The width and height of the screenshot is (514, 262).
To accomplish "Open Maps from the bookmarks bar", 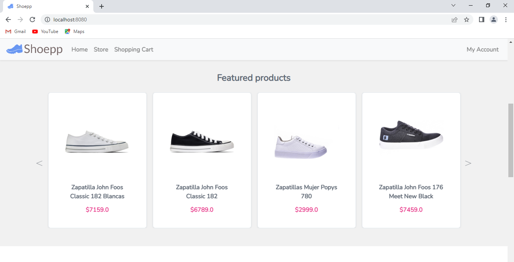I will tap(74, 32).
